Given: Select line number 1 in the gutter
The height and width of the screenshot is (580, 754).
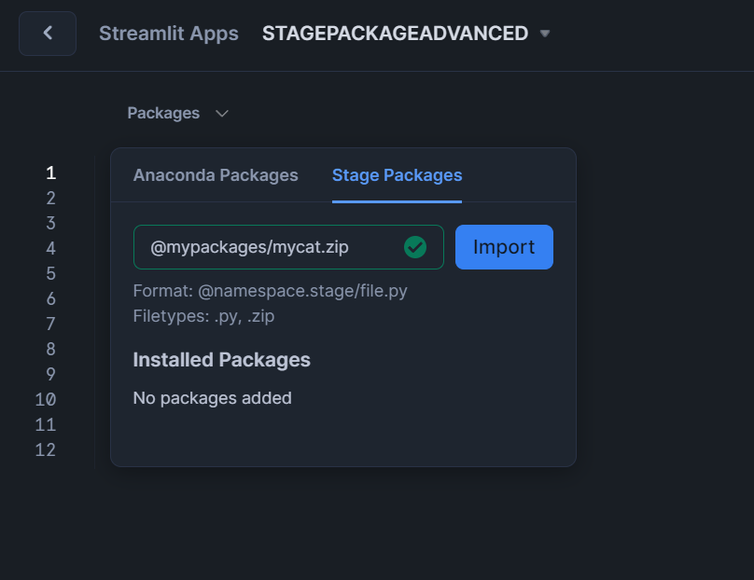Looking at the screenshot, I should [50, 173].
